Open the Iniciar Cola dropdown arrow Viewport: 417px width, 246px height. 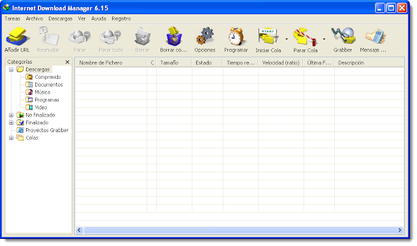(x=287, y=39)
